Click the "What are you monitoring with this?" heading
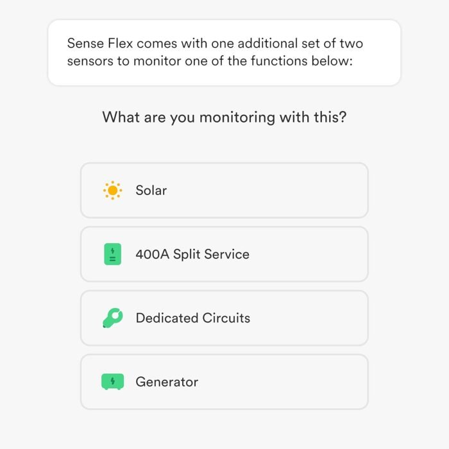 click(x=224, y=117)
